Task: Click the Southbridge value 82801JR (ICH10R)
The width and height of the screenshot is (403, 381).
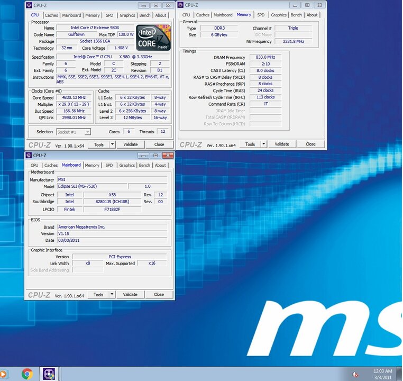Action: tap(112, 202)
